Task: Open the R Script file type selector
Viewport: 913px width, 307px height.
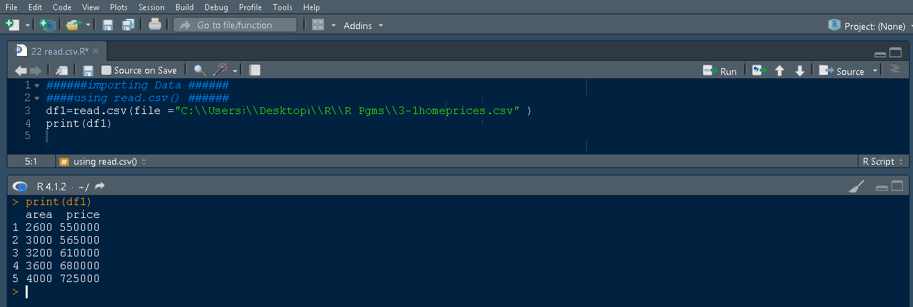Action: click(882, 162)
